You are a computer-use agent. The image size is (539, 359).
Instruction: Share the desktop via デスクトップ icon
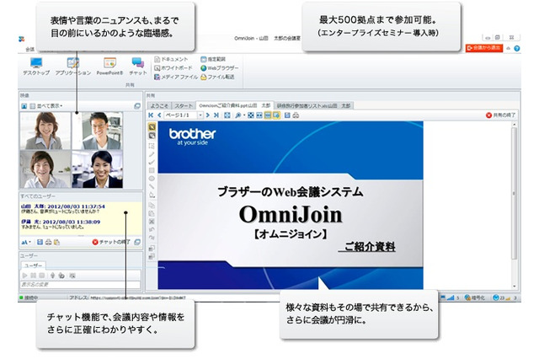pos(36,67)
